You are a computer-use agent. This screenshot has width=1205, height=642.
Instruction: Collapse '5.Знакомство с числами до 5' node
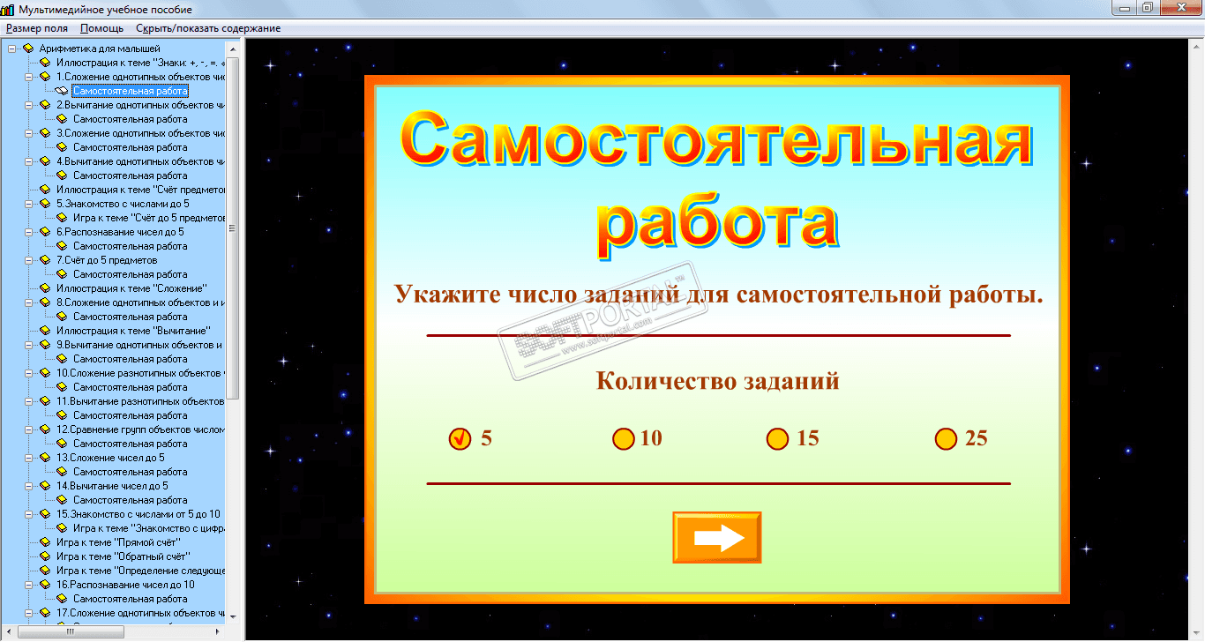[29, 204]
